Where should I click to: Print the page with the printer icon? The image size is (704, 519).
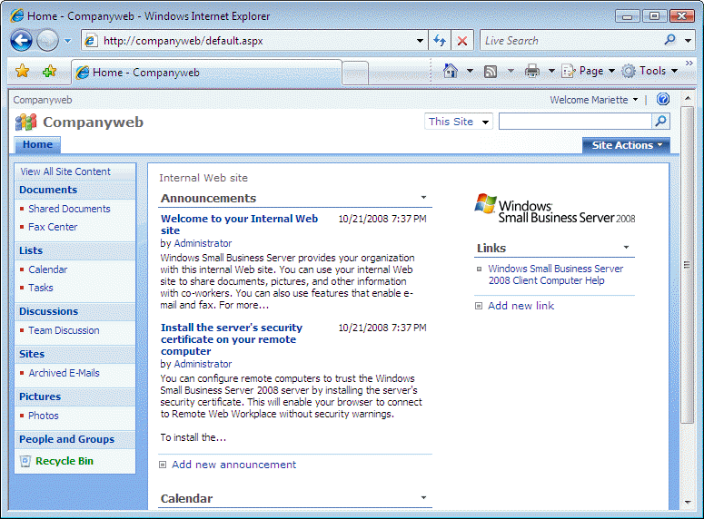pyautogui.click(x=532, y=71)
